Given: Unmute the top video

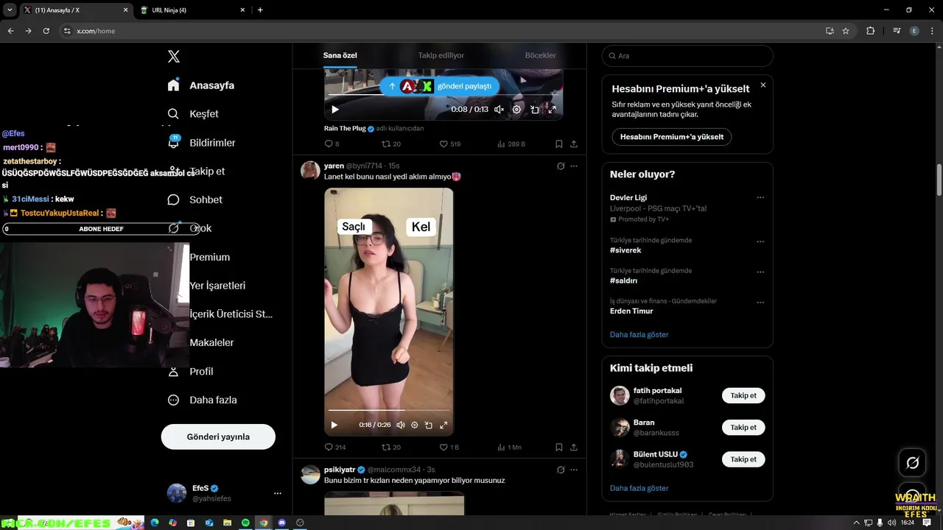Looking at the screenshot, I should [x=499, y=110].
